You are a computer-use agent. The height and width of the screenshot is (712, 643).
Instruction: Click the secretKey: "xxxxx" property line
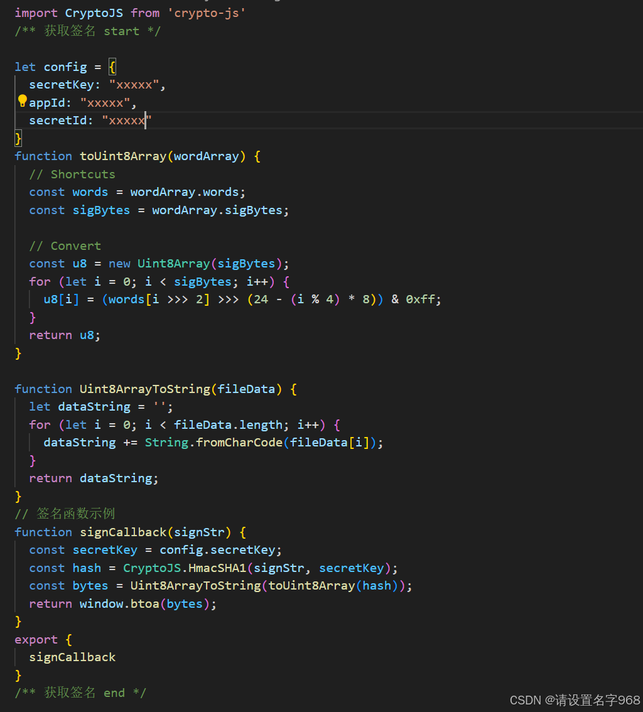coord(97,85)
